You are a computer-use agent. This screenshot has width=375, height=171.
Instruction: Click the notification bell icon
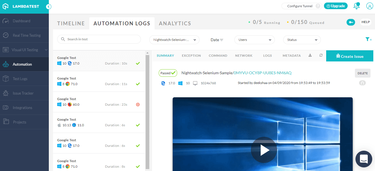point(356,6)
